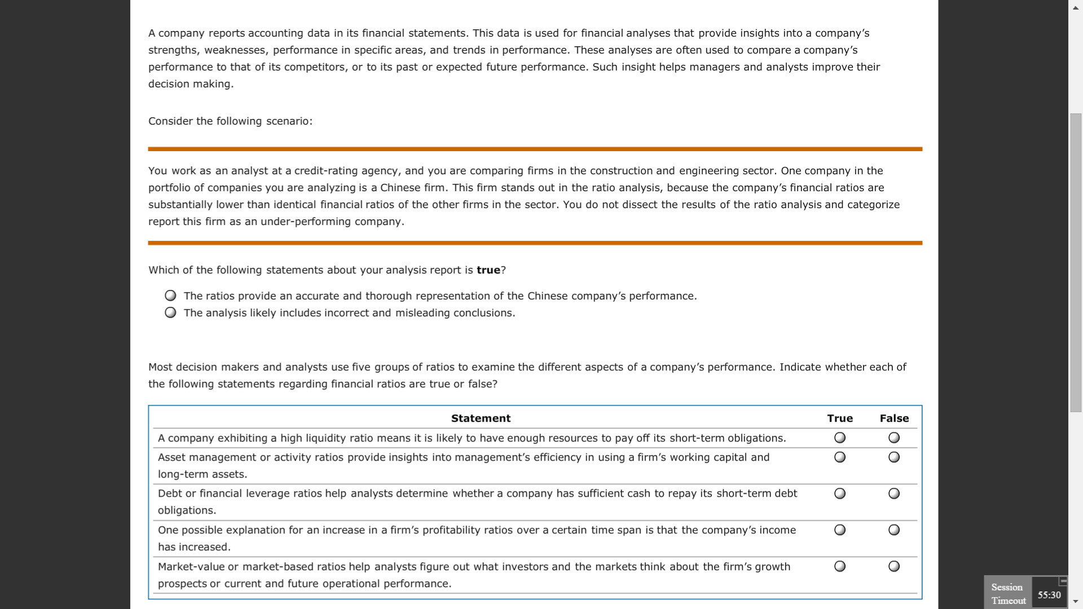Viewport: 1083px width, 609px height.
Task: Toggle True for profitability ratios increase statement
Action: click(839, 529)
